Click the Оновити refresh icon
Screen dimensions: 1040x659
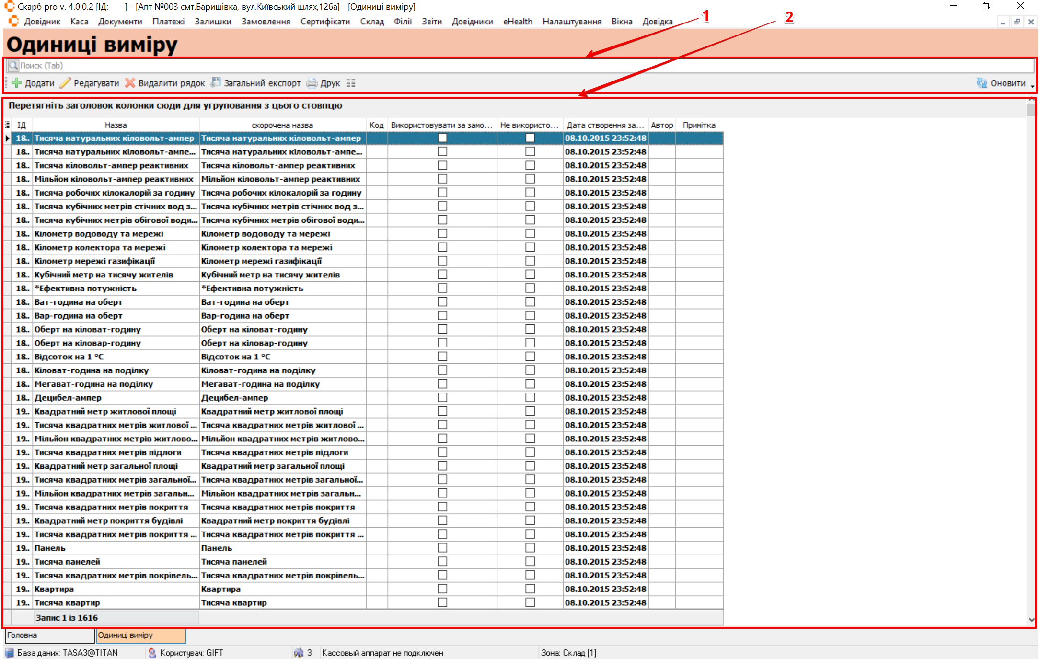coord(982,83)
